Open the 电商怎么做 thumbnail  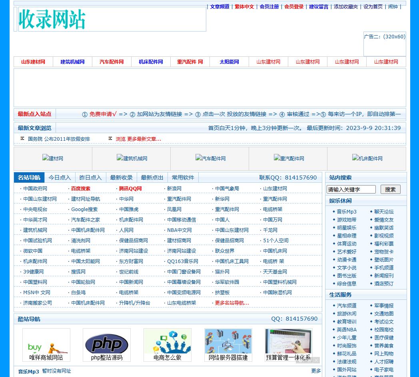point(167,345)
